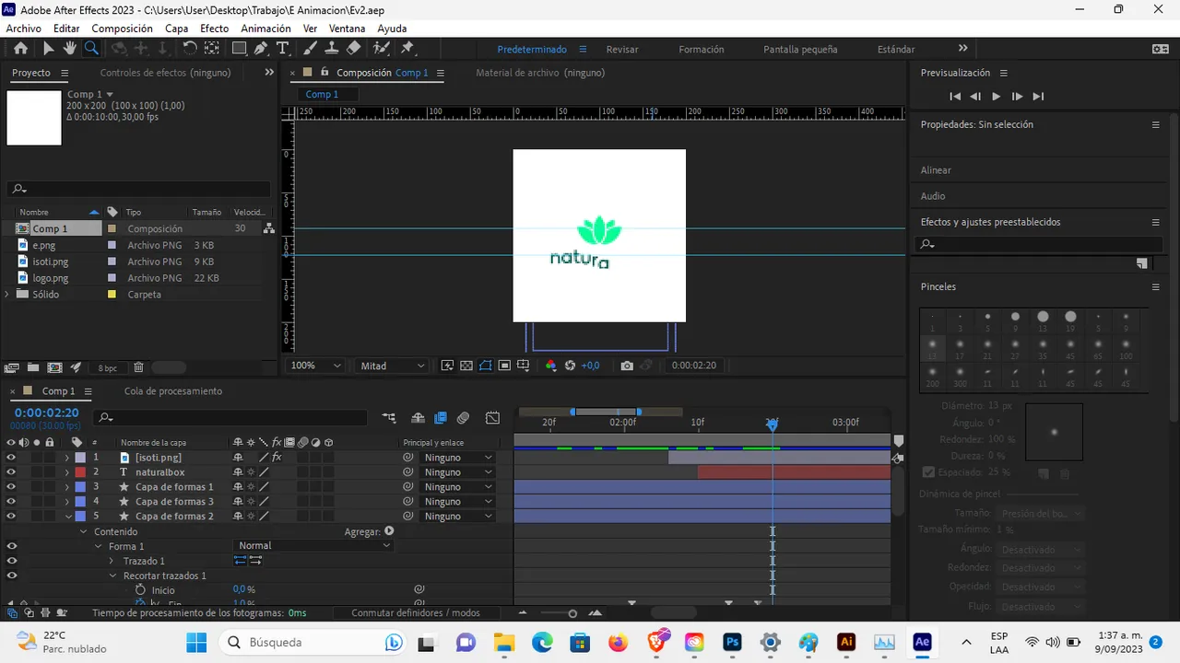Open the Capa menu

pyautogui.click(x=176, y=29)
